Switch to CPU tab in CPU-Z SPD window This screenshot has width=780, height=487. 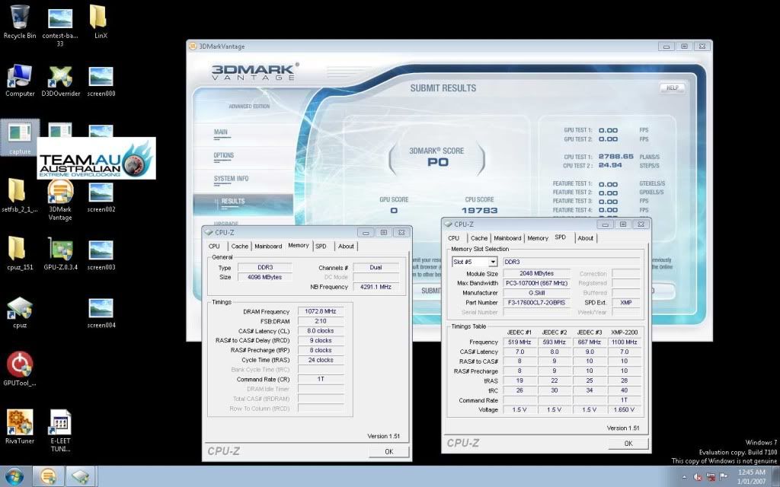(454, 238)
